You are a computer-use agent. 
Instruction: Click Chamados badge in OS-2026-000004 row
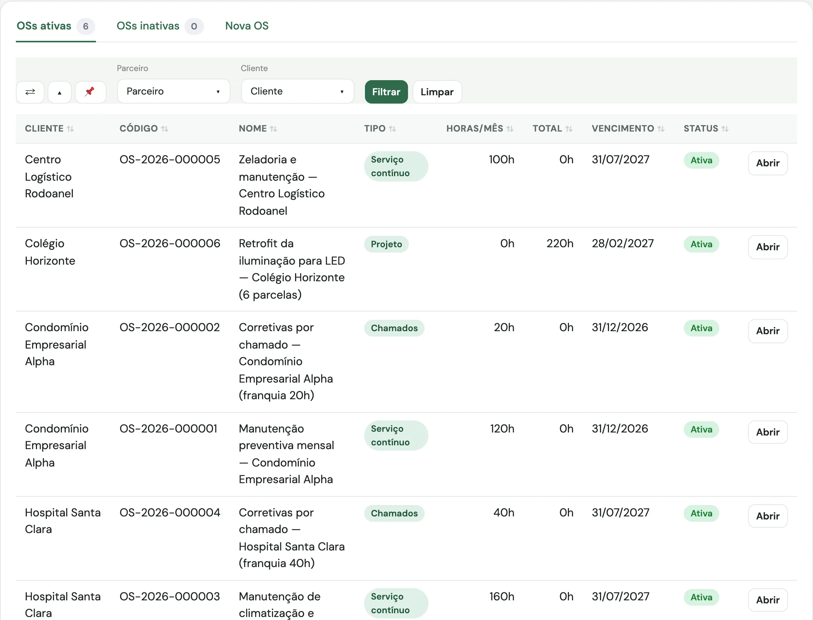[x=394, y=513]
